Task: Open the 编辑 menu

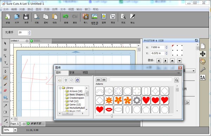Action: tap(14, 9)
